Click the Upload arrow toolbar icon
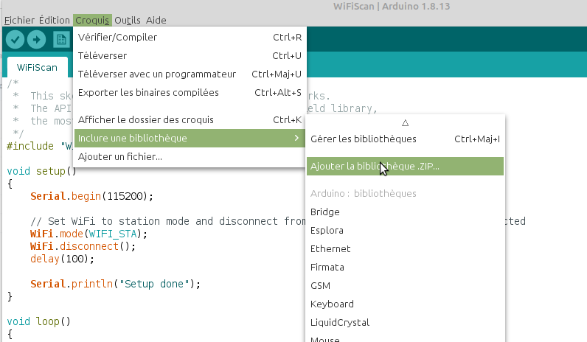 36,39
